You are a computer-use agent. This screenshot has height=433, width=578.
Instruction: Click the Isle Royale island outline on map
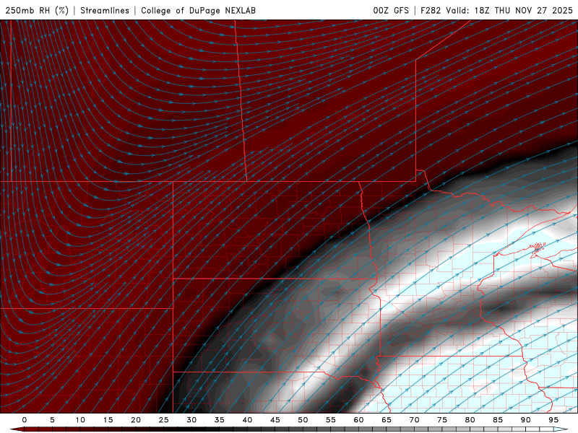pos(539,247)
